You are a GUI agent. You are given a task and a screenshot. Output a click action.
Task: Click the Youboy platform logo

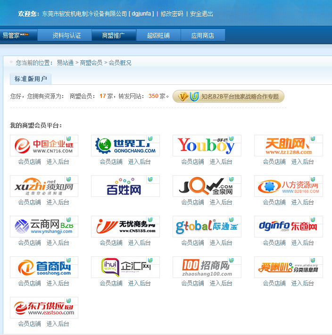(x=207, y=146)
